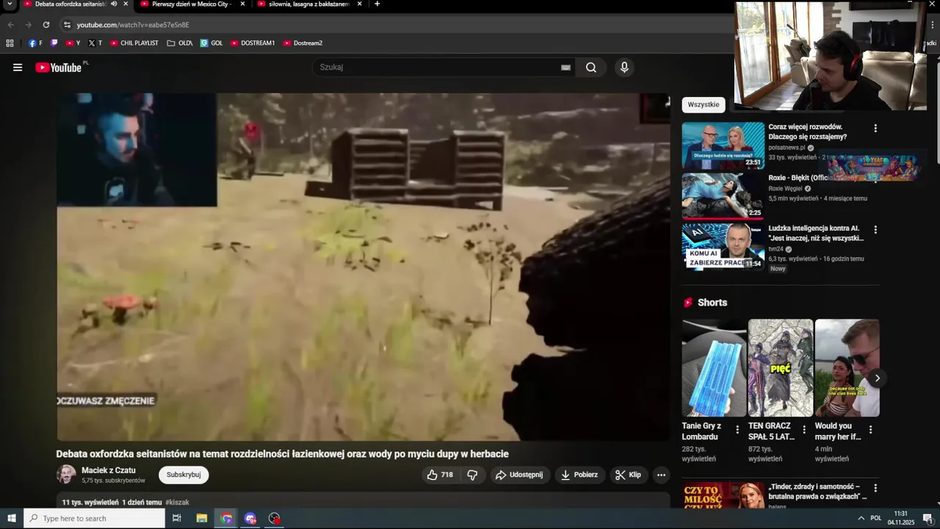The height and width of the screenshot is (529, 940).
Task: Open the Roxie - Błękit video thumbnail
Action: point(723,195)
